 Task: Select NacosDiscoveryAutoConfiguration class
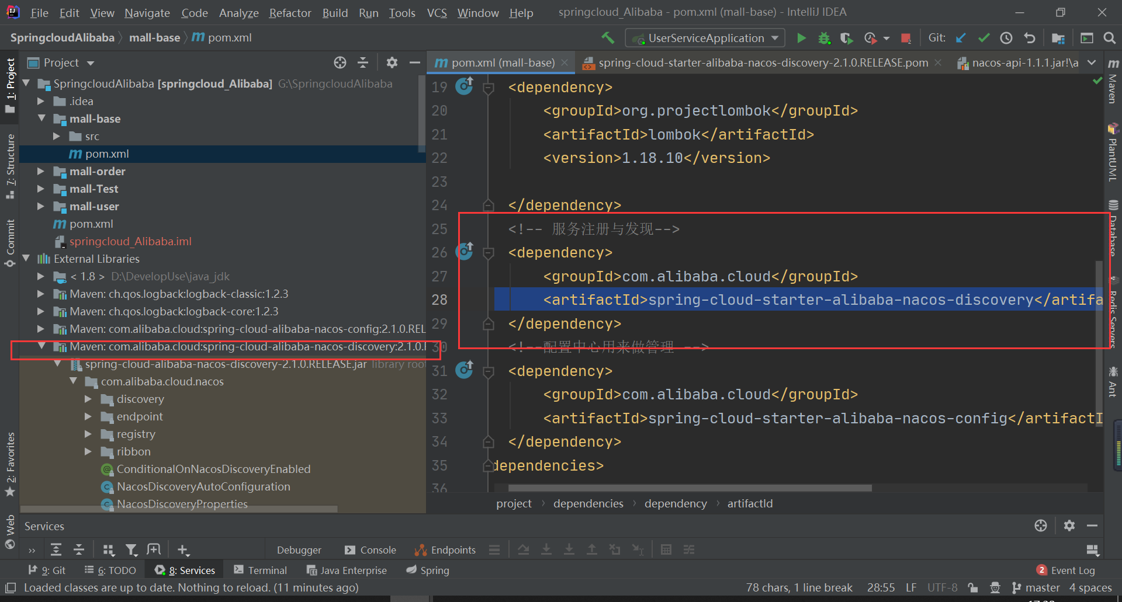tap(203, 486)
